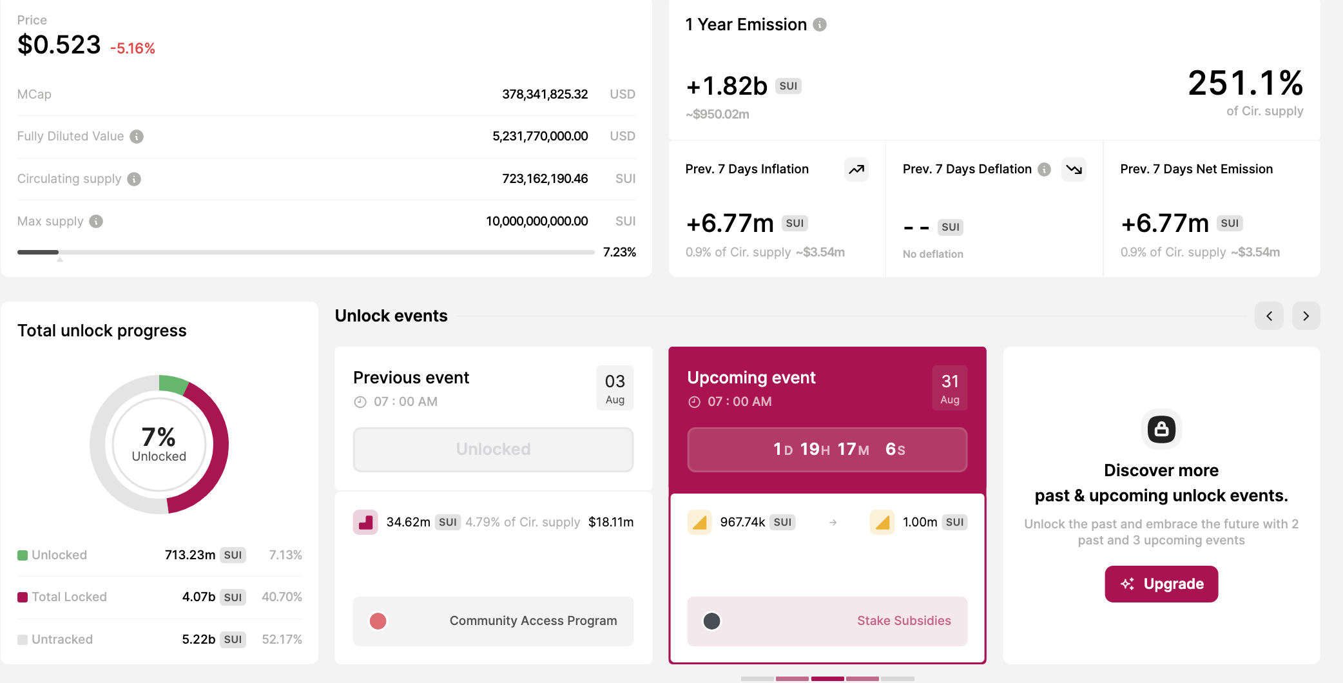Image resolution: width=1343 pixels, height=683 pixels.
Task: Click the pink cliff-unlock icon beside 34.62m
Action: click(365, 523)
